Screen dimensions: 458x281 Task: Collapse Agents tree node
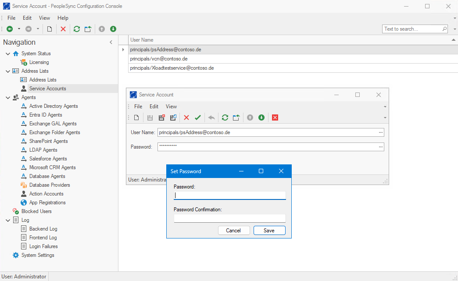[8, 97]
